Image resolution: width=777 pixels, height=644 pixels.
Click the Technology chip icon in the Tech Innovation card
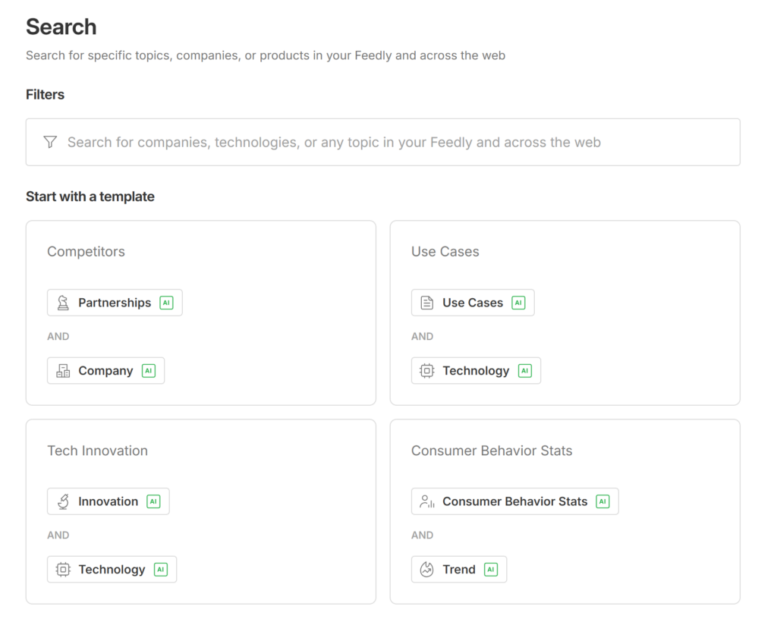point(63,570)
